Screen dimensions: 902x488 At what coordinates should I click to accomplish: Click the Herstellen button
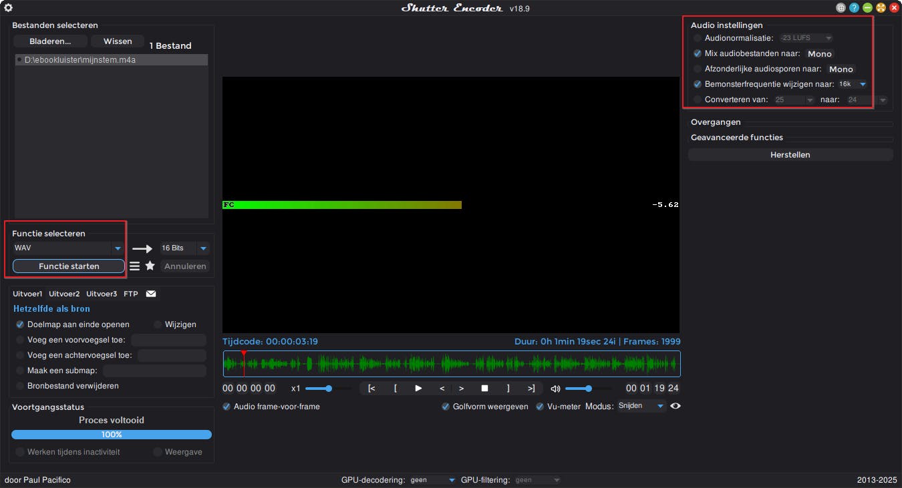790,155
